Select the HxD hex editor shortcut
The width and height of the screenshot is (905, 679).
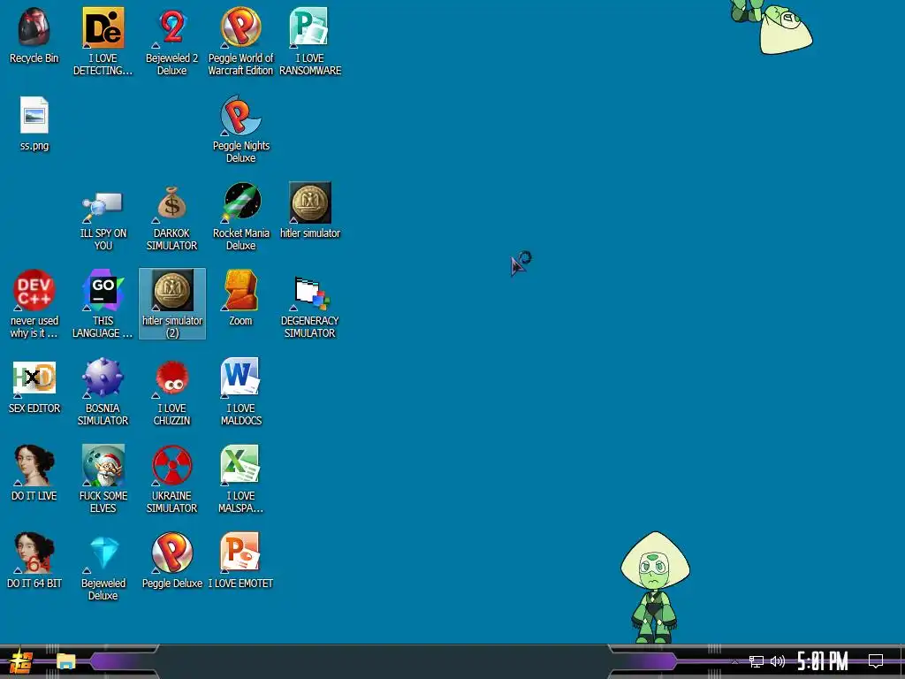point(34,385)
